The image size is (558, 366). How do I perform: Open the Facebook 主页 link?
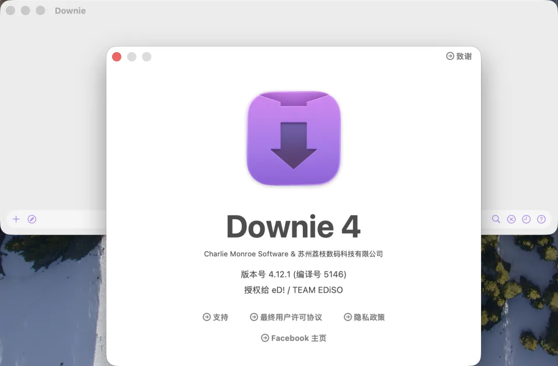pyautogui.click(x=293, y=338)
